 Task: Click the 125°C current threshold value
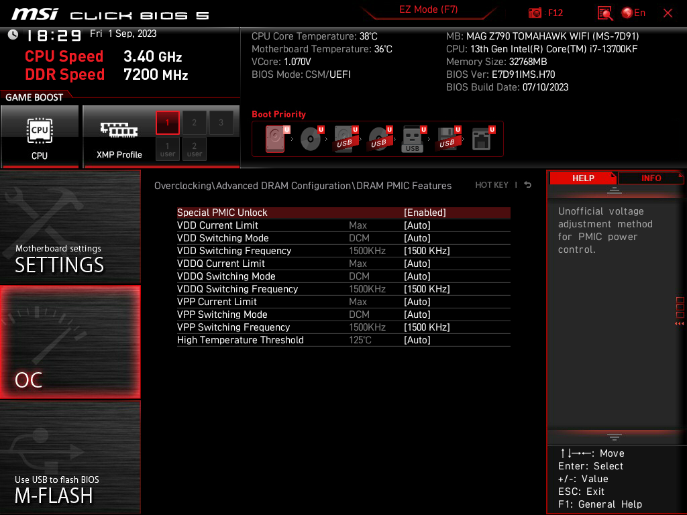tap(360, 339)
